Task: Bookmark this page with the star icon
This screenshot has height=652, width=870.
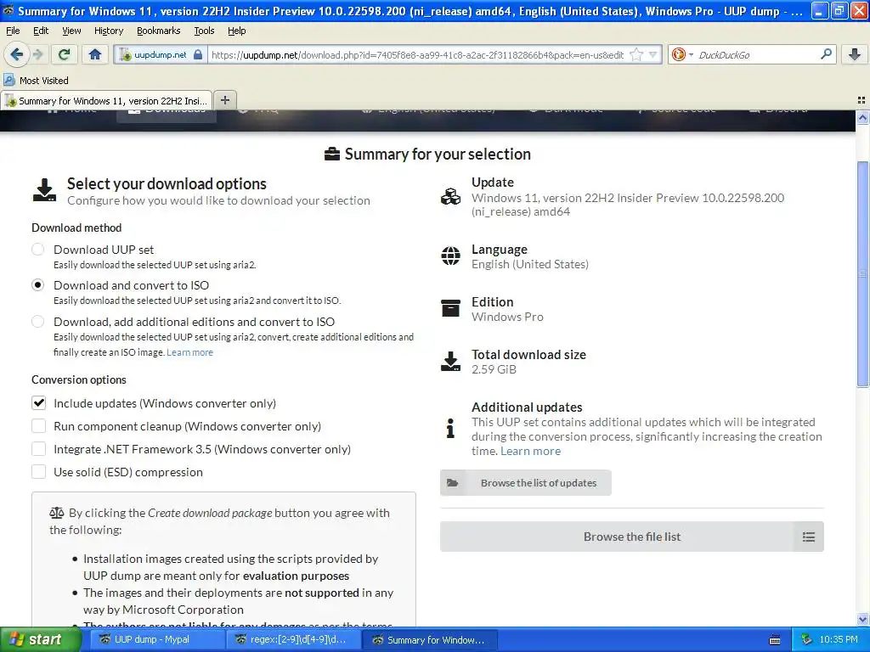Action: tap(637, 55)
